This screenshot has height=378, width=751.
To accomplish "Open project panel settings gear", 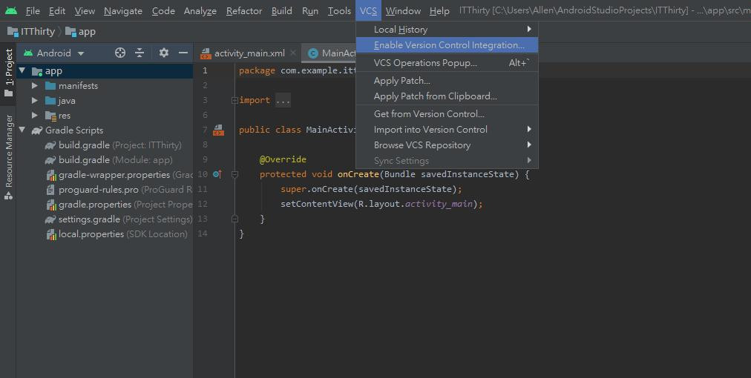I will coord(164,53).
